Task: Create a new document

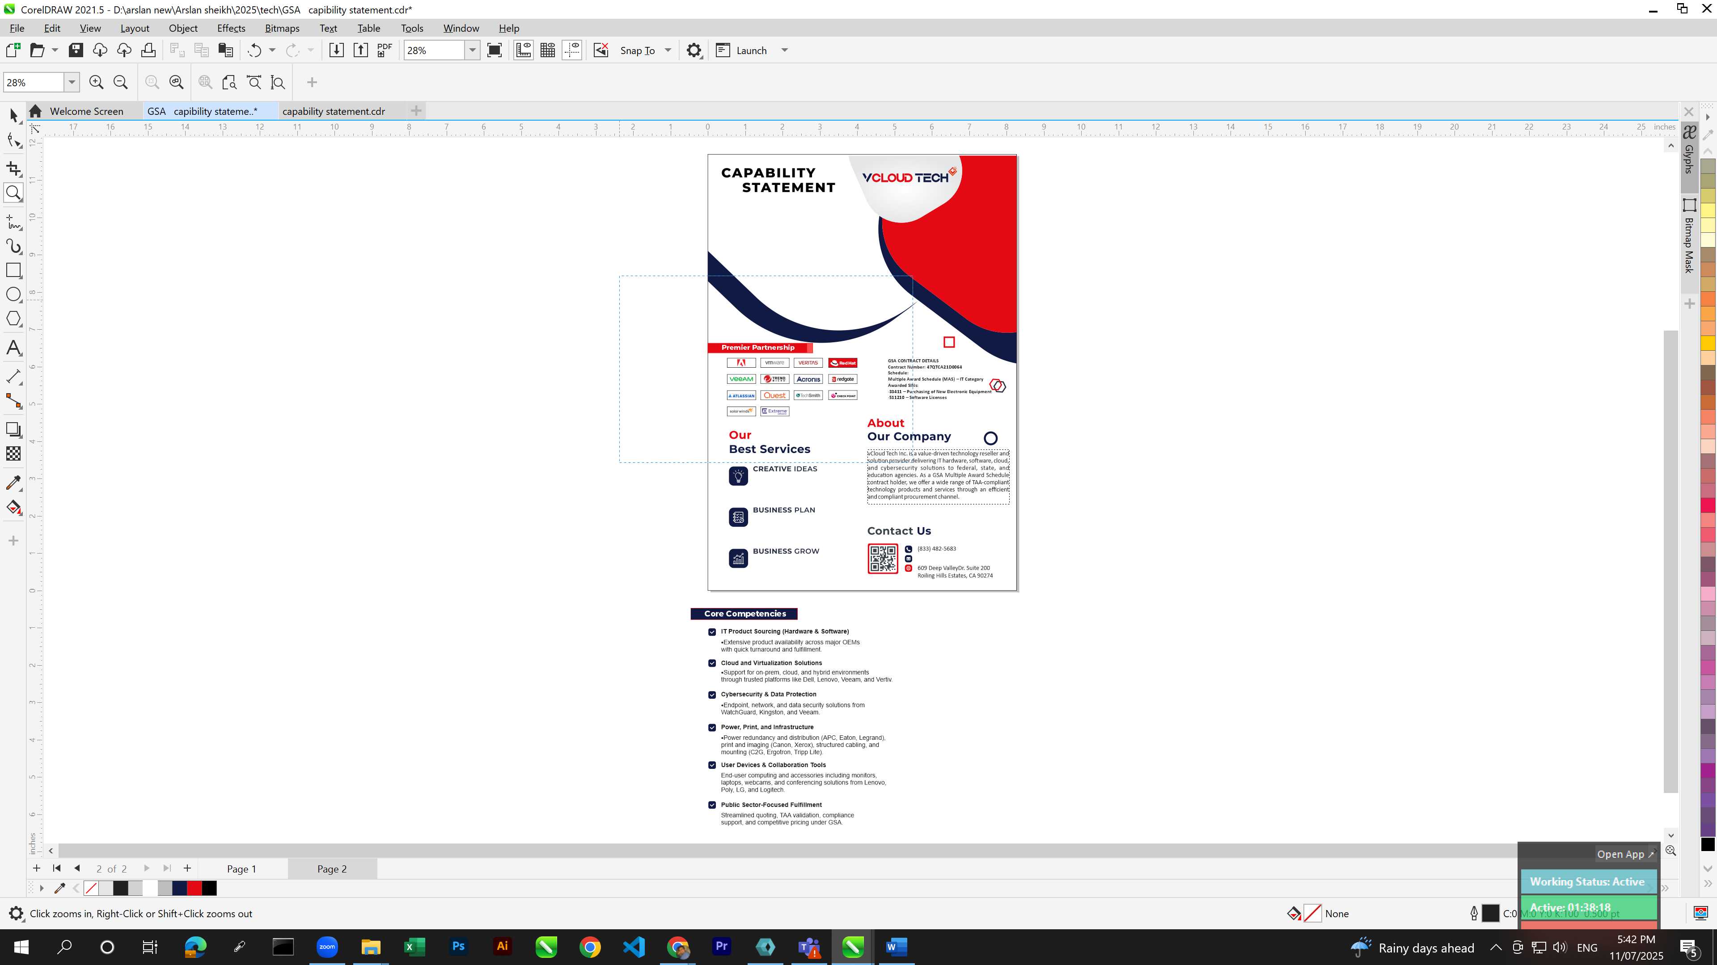Action: (x=13, y=50)
